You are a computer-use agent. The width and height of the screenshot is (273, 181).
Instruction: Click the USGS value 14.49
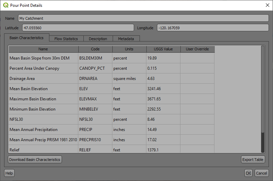pyautogui.click(x=163, y=130)
